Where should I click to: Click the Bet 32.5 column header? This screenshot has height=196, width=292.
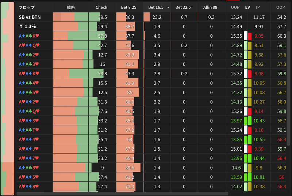(x=184, y=7)
